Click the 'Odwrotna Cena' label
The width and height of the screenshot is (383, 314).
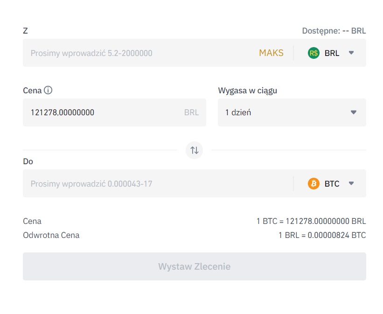coord(51,235)
